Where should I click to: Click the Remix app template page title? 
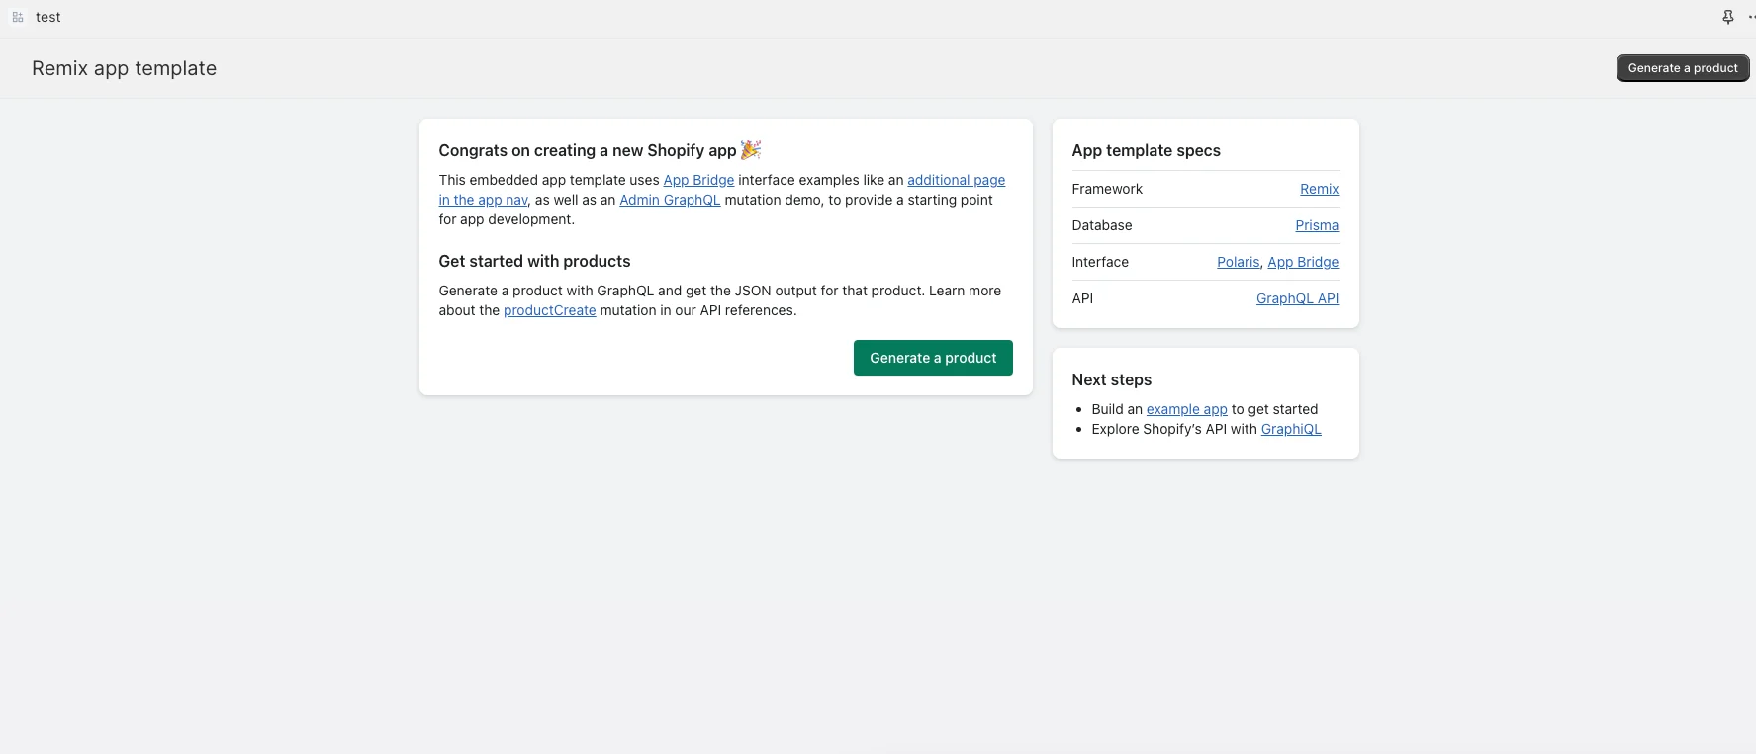(124, 68)
